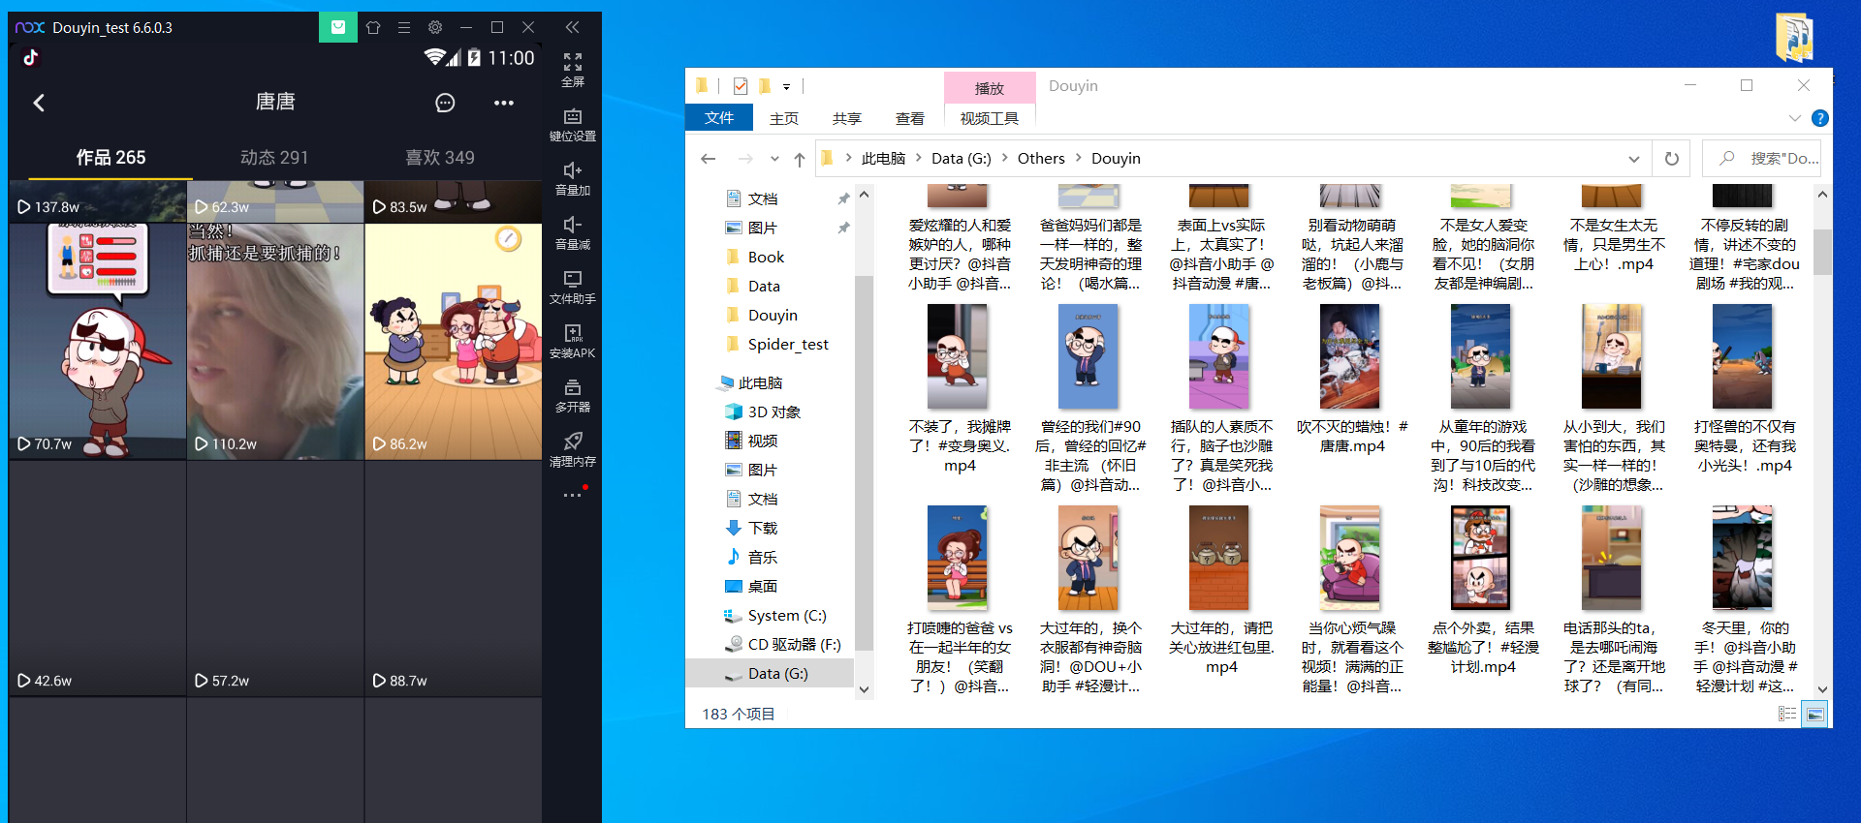This screenshot has height=823, width=1861.
Task: Open Nox settings gear in title bar
Action: 435,27
